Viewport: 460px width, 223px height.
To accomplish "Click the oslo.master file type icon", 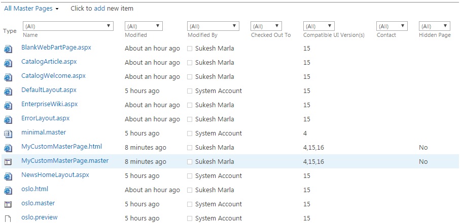I will pyautogui.click(x=8, y=205).
